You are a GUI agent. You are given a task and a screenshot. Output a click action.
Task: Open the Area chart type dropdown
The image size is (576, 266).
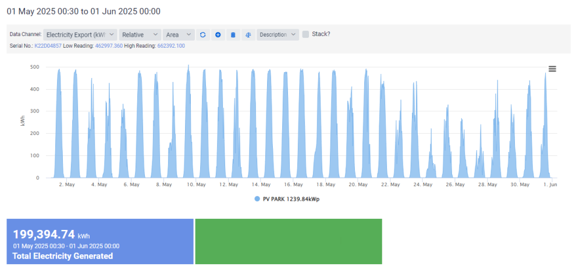coord(178,35)
